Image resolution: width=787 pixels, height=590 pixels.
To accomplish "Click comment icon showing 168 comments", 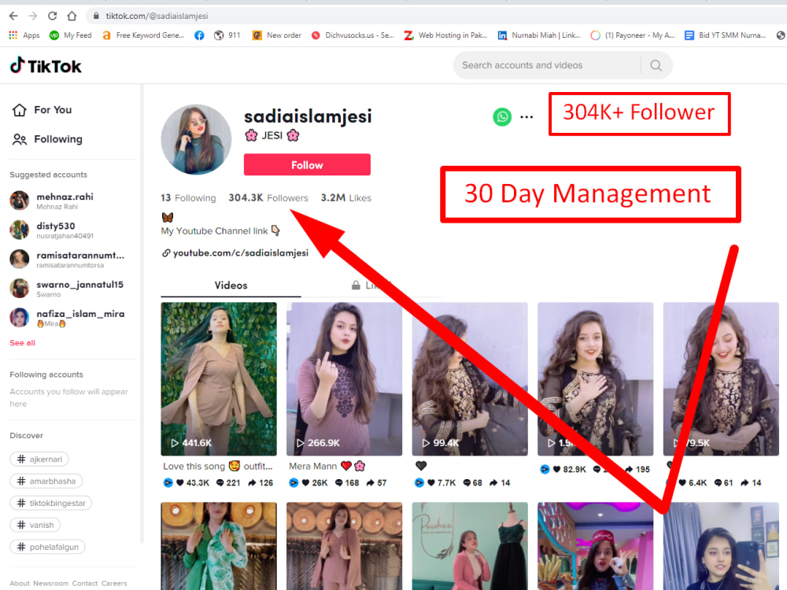I will point(338,483).
